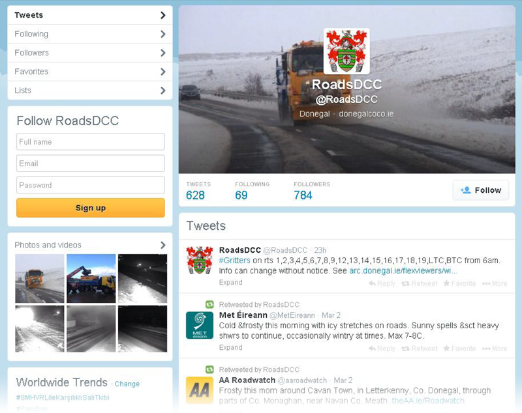This screenshot has height=413, width=522.
Task: Click RoadsDCC avatar beside Gritters tweet
Action: [200, 260]
